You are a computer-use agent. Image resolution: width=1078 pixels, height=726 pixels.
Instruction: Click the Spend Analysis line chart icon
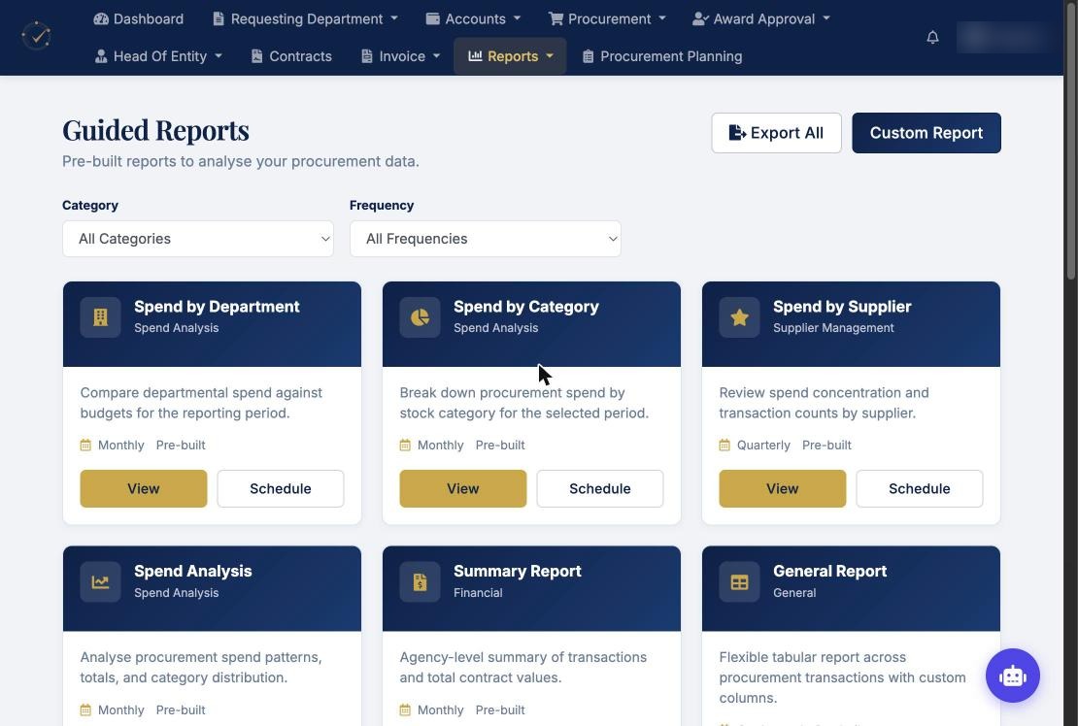[x=100, y=581]
